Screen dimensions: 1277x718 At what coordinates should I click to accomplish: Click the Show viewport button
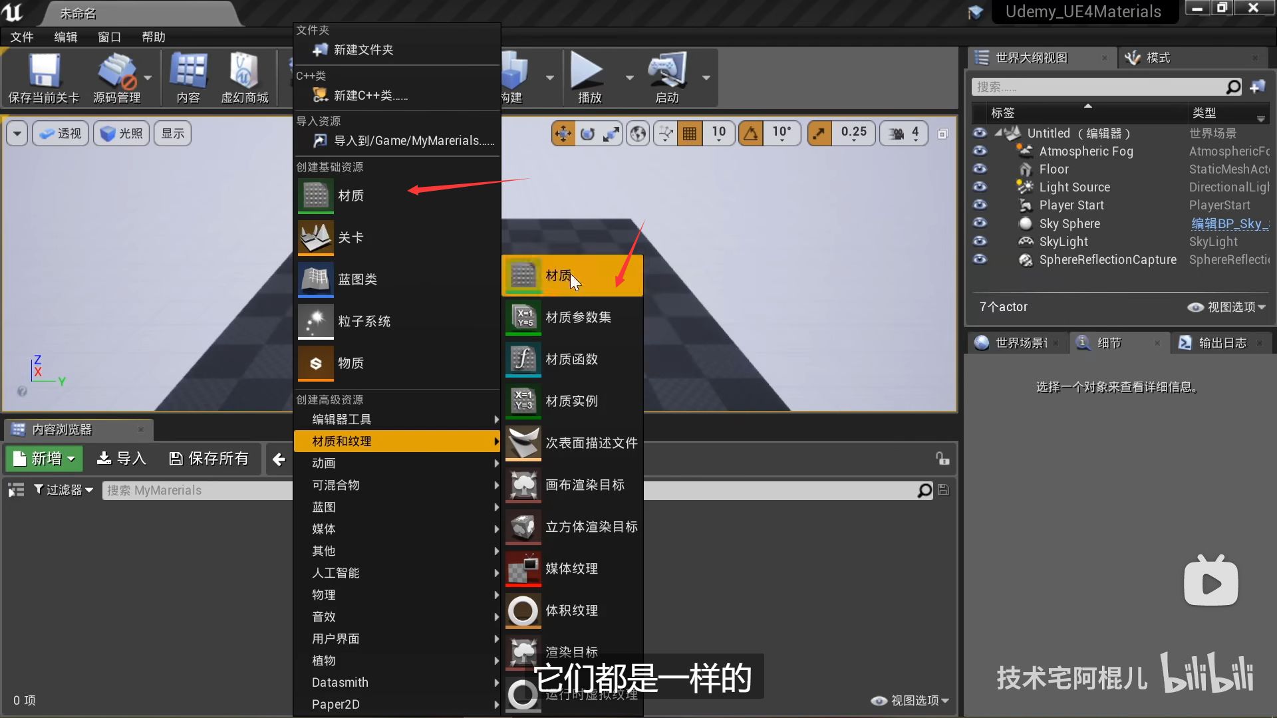(173, 134)
